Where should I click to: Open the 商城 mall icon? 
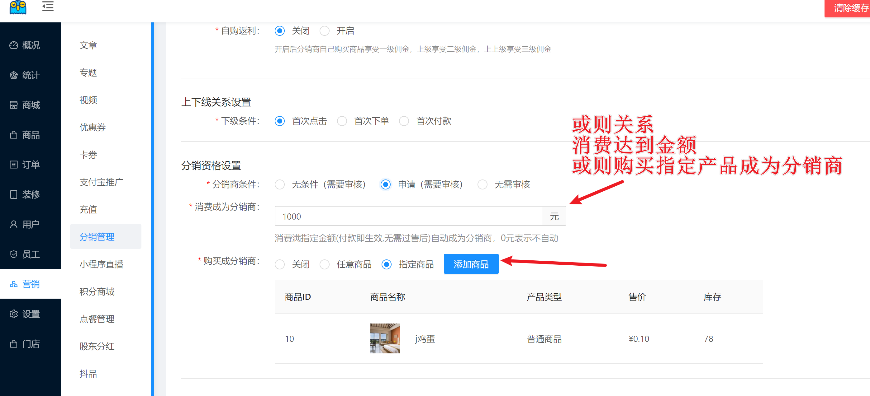[13, 105]
